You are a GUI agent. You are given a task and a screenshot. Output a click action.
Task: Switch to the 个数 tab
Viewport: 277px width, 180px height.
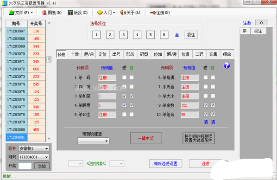point(75,54)
